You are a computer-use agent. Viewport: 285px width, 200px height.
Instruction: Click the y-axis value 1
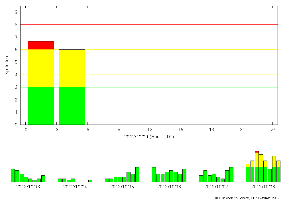pyautogui.click(x=16, y=112)
